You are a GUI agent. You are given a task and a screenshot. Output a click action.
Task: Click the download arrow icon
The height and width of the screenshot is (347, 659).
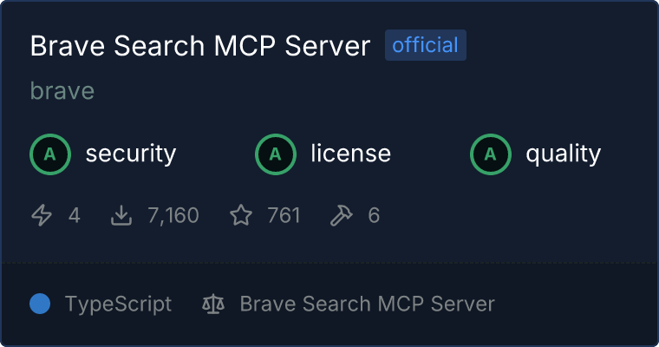(x=121, y=215)
